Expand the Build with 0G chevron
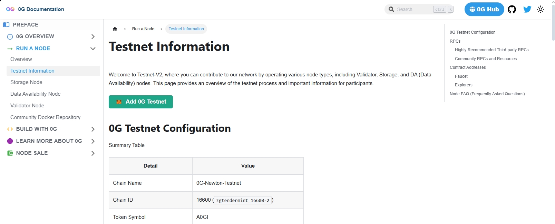 (x=93, y=129)
